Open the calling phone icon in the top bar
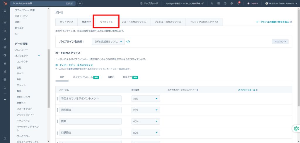Viewport: 300px width, 143px height. [x=212, y=4]
